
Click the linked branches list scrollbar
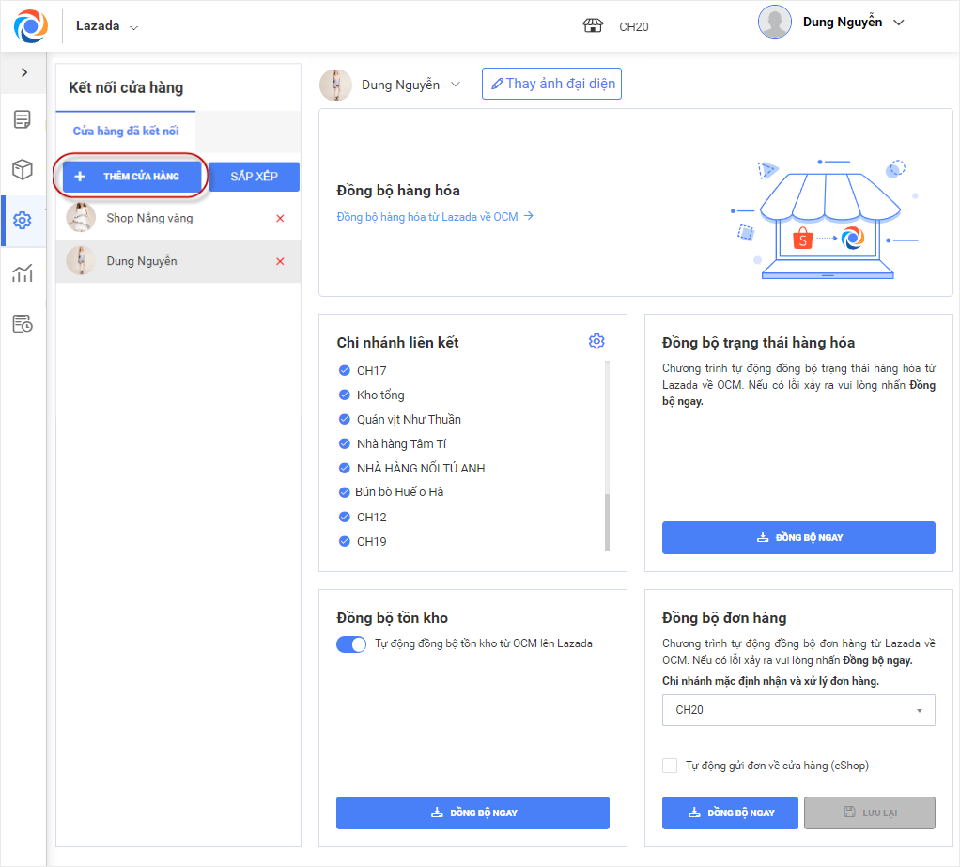pyautogui.click(x=607, y=521)
